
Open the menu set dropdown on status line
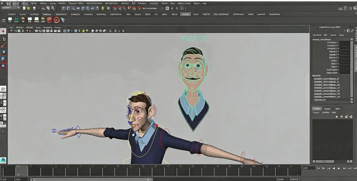tap(11, 8)
